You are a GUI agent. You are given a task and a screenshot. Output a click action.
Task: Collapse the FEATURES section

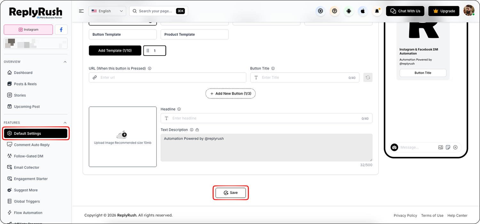pyautogui.click(x=65, y=123)
